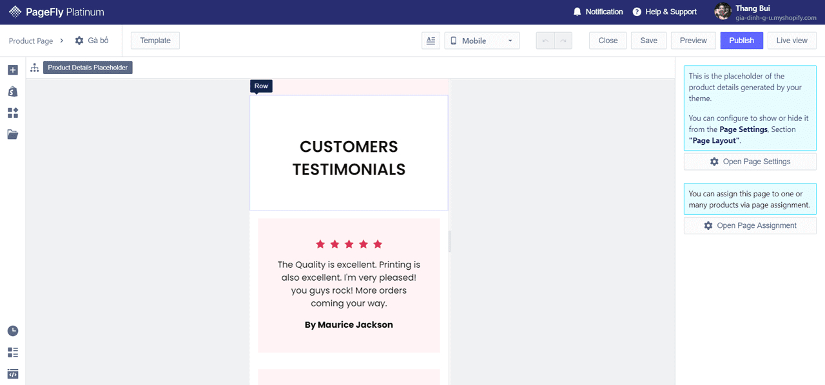The width and height of the screenshot is (825, 385).
Task: Open the Gà bổ page settings gear
Action: (79, 40)
